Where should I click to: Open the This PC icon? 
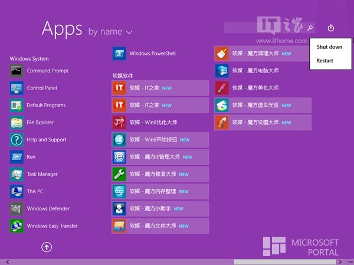17,191
